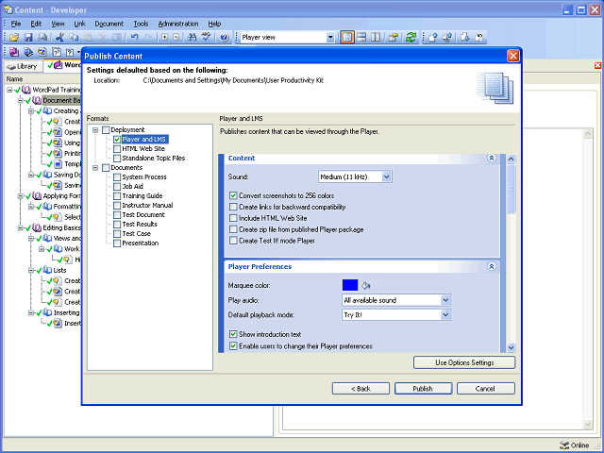Open the Player view dropdown
This screenshot has height=453, width=604.
pos(330,38)
